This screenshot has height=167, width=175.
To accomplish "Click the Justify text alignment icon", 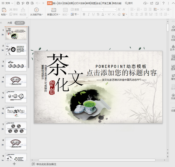I will tap(146, 14).
